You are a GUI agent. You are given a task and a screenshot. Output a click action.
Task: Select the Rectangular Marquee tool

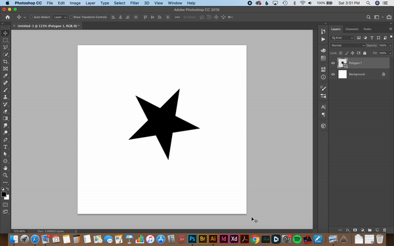coord(5,40)
